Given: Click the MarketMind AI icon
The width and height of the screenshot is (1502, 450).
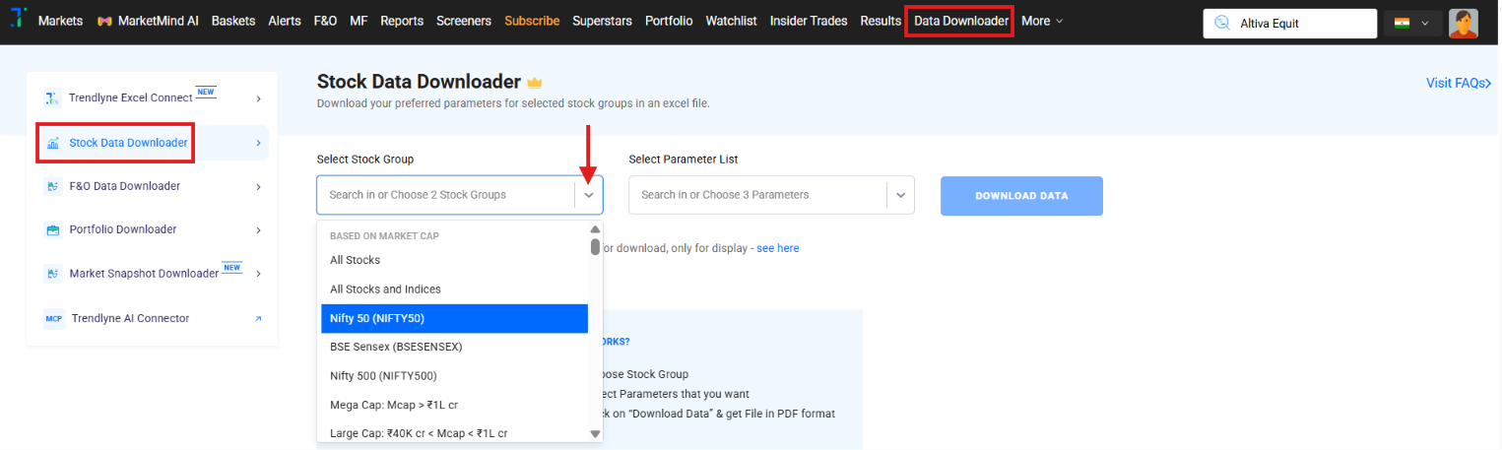Looking at the screenshot, I should pos(104,21).
